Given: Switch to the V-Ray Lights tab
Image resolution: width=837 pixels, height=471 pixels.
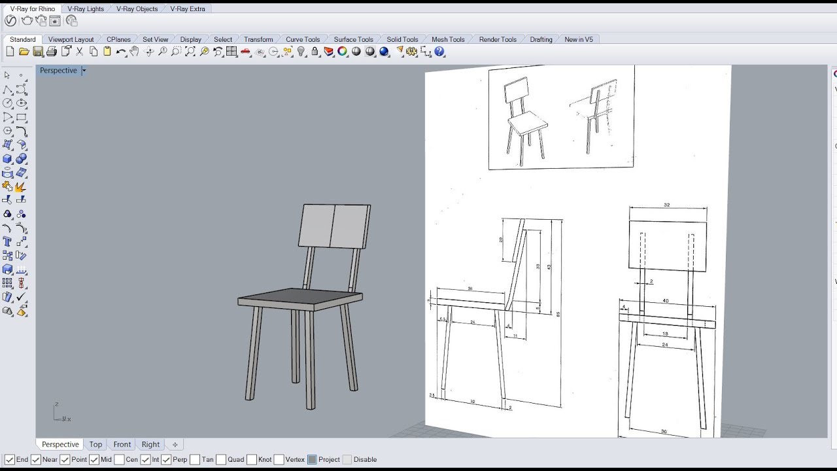Looking at the screenshot, I should tap(86, 9).
